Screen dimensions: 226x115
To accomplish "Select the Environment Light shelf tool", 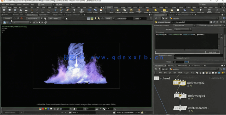I will [164, 10].
